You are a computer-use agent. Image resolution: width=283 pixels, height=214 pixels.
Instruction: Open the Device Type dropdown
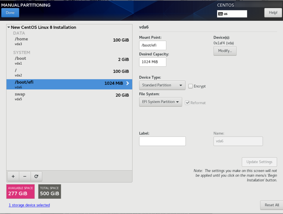162,85
